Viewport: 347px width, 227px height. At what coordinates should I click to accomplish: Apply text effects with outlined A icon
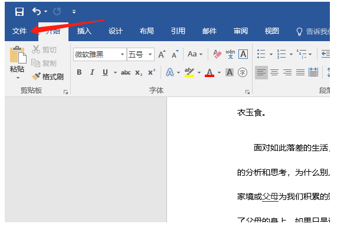pos(170,72)
